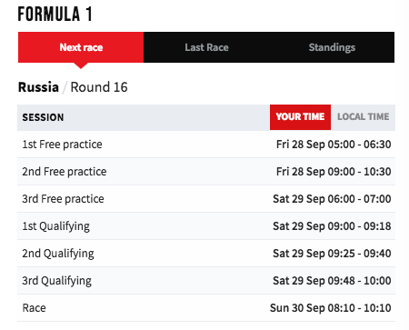Toggle schedule to YOUR TIME

coord(300,117)
